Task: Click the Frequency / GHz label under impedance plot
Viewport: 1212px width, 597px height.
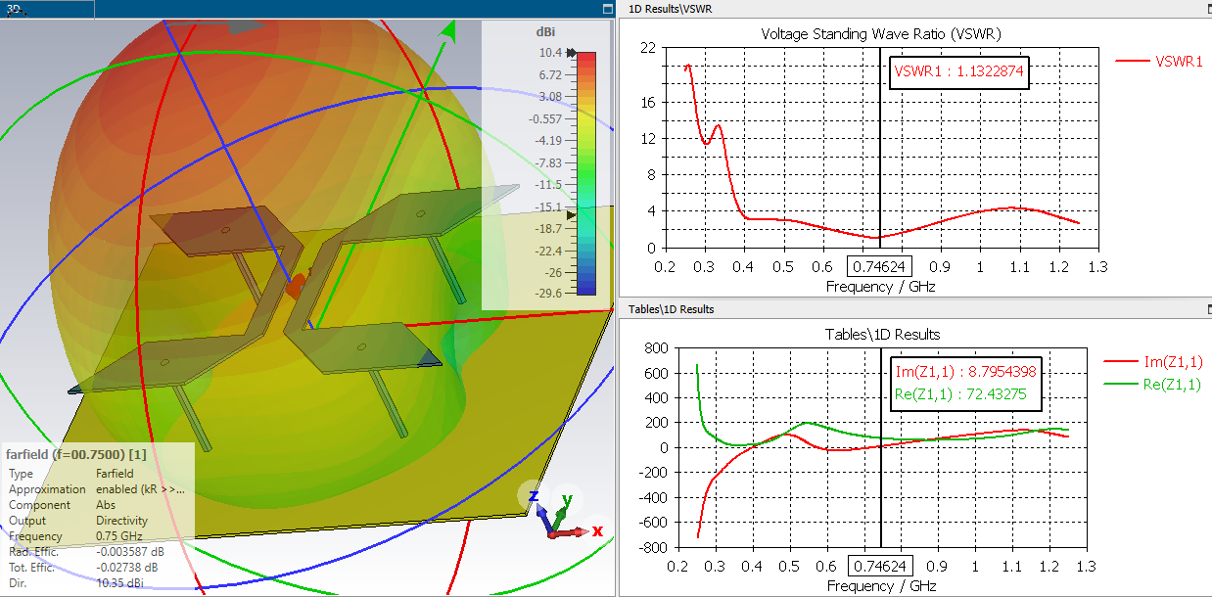Action: pyautogui.click(x=881, y=586)
